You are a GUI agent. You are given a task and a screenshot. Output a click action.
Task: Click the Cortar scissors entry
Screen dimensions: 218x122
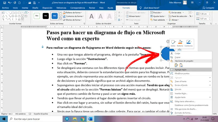coord(191,53)
